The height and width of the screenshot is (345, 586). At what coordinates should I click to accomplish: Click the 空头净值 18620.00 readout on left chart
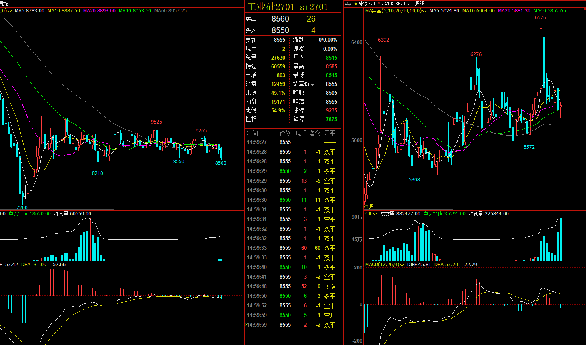click(x=30, y=214)
